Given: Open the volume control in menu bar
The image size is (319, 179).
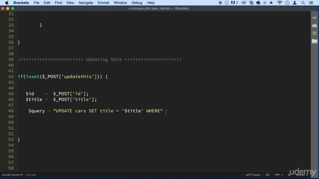Looking at the screenshot, I should pos(271,2).
